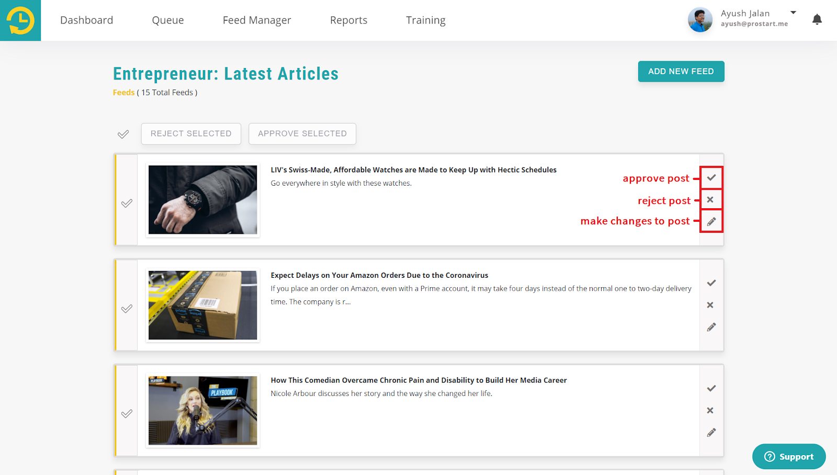Toggle the select-all feeds checkmark

tap(123, 134)
